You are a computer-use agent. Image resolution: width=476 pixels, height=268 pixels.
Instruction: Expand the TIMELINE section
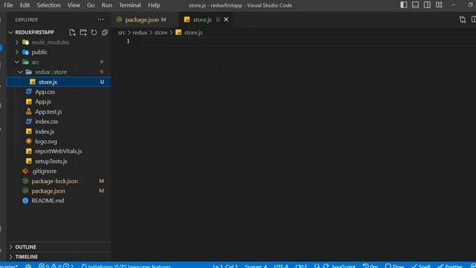pyautogui.click(x=59, y=257)
